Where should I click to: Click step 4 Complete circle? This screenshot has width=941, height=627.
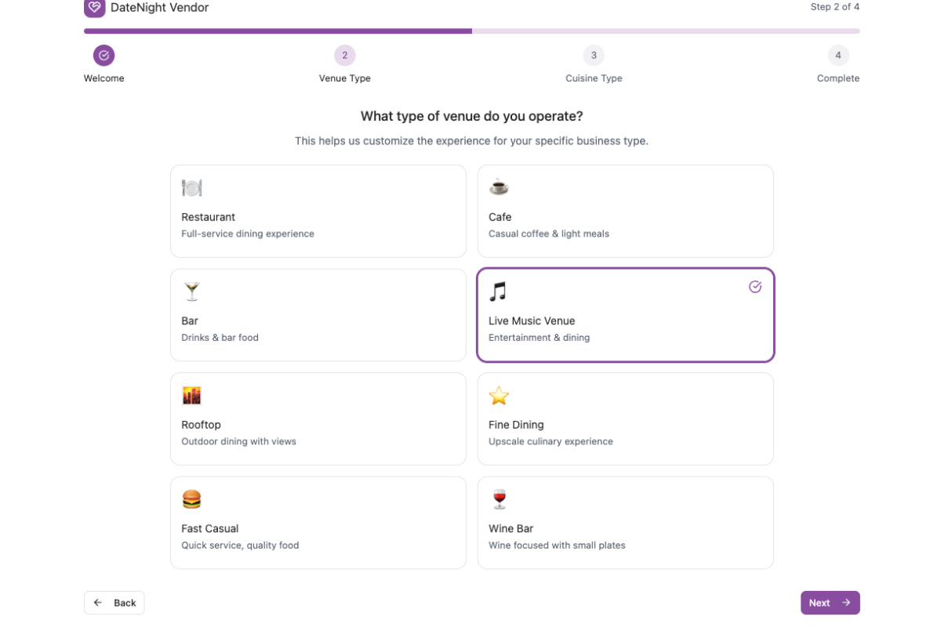pos(838,56)
